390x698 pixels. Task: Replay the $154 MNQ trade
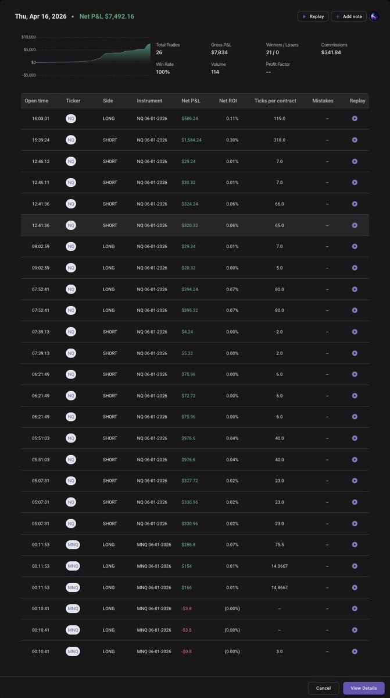(x=355, y=566)
